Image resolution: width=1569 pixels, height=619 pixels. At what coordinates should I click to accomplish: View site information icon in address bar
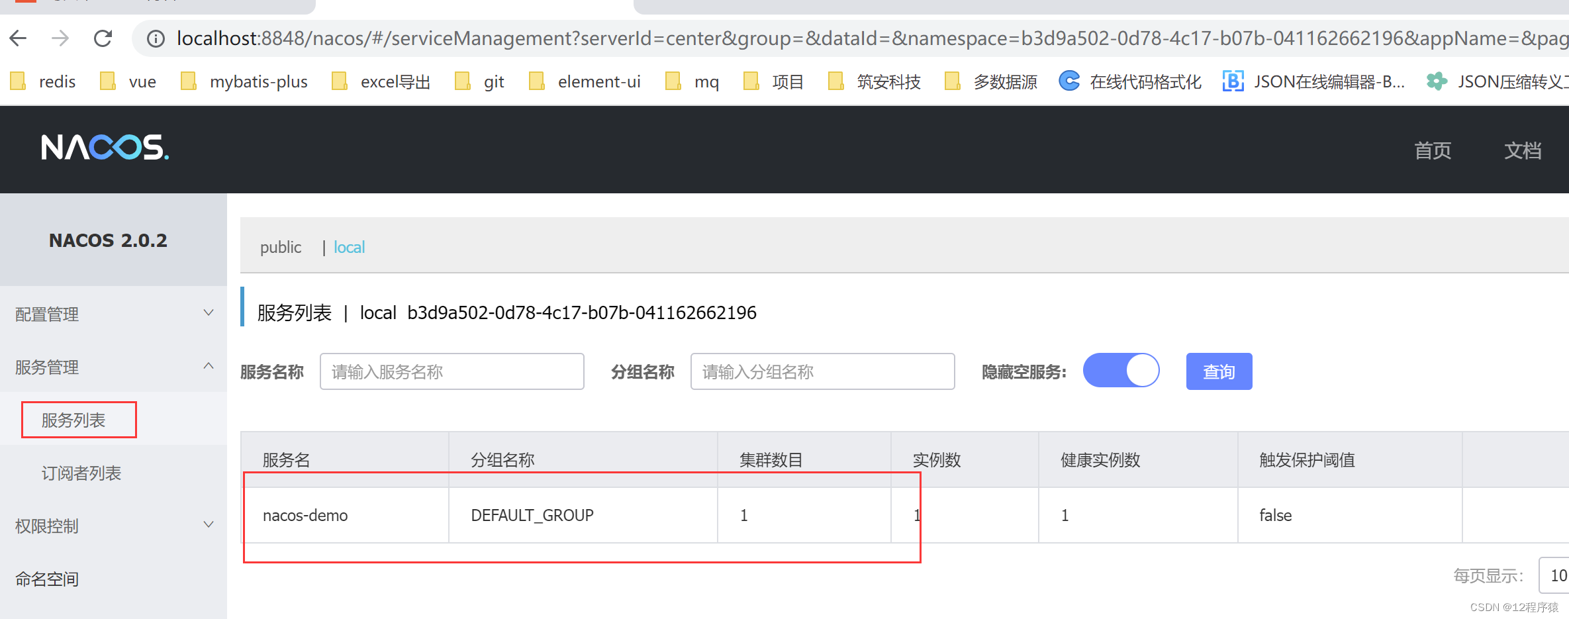[156, 39]
